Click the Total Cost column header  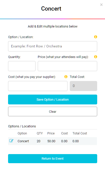80,133
